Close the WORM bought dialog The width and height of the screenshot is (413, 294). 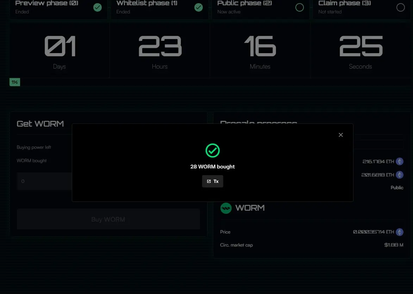pos(340,135)
